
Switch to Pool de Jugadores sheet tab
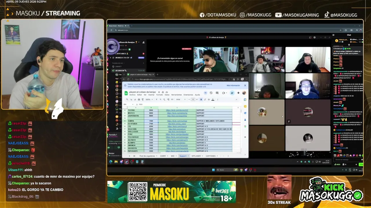147,156
